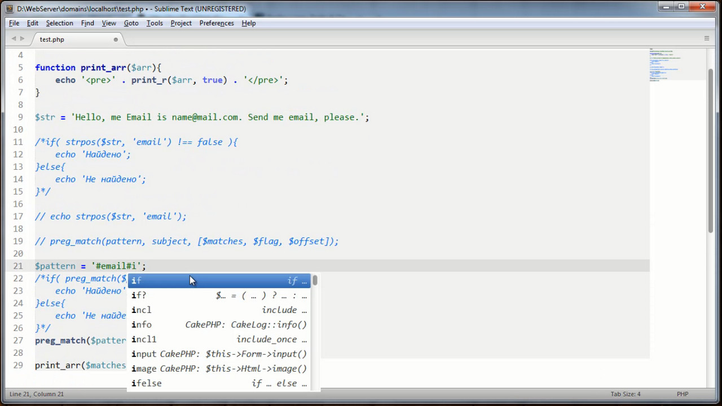Choose the 'if' autocomplete suggestion
722x406 pixels.
219,280
